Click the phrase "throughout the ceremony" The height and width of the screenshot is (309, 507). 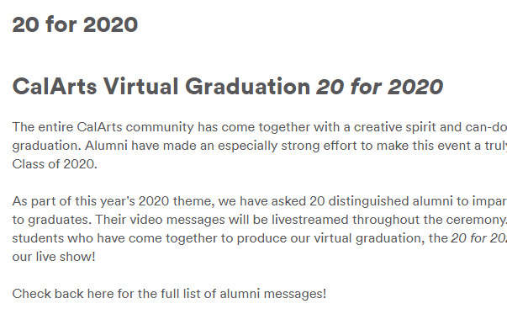[429, 220]
